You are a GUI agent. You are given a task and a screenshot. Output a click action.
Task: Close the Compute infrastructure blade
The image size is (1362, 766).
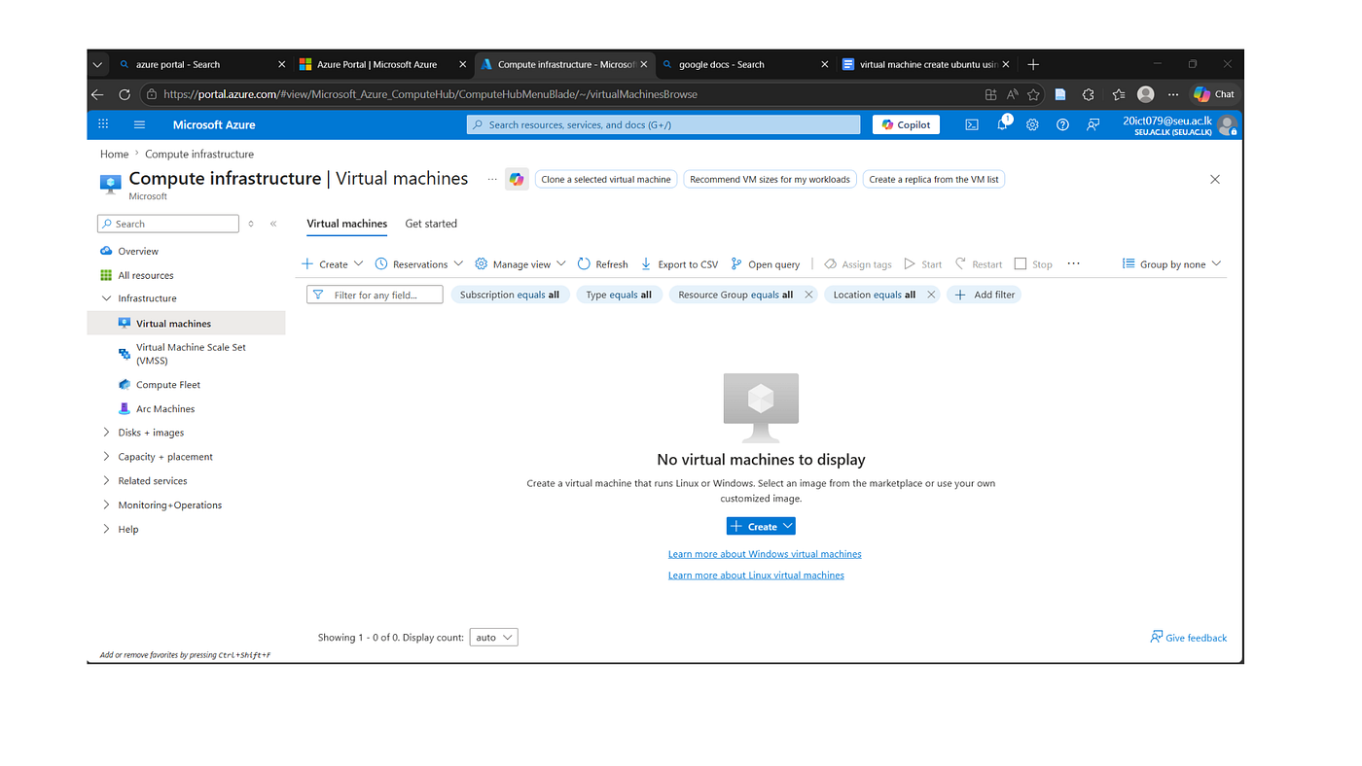(x=1214, y=179)
